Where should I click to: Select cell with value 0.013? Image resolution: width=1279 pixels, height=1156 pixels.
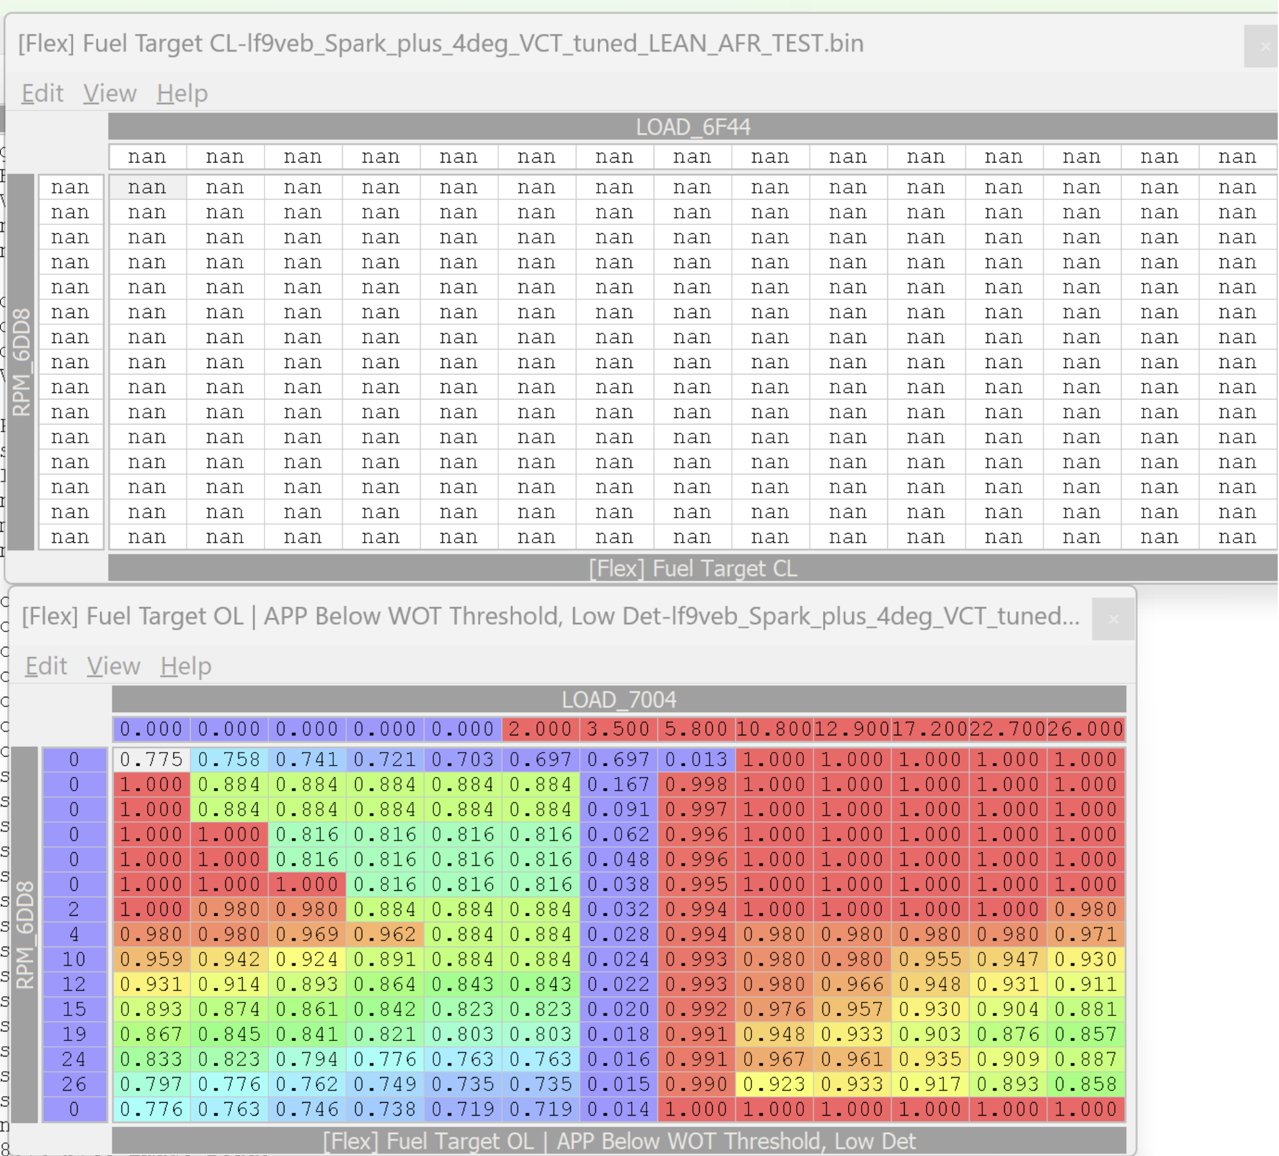[697, 760]
